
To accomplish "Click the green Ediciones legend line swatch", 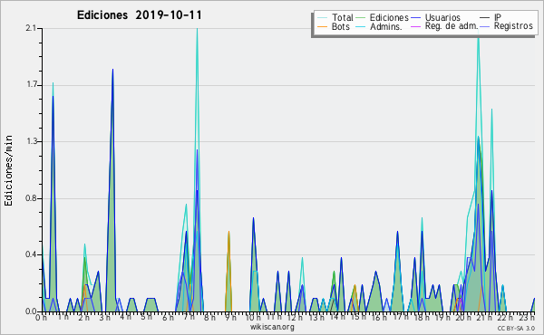I will [361, 18].
